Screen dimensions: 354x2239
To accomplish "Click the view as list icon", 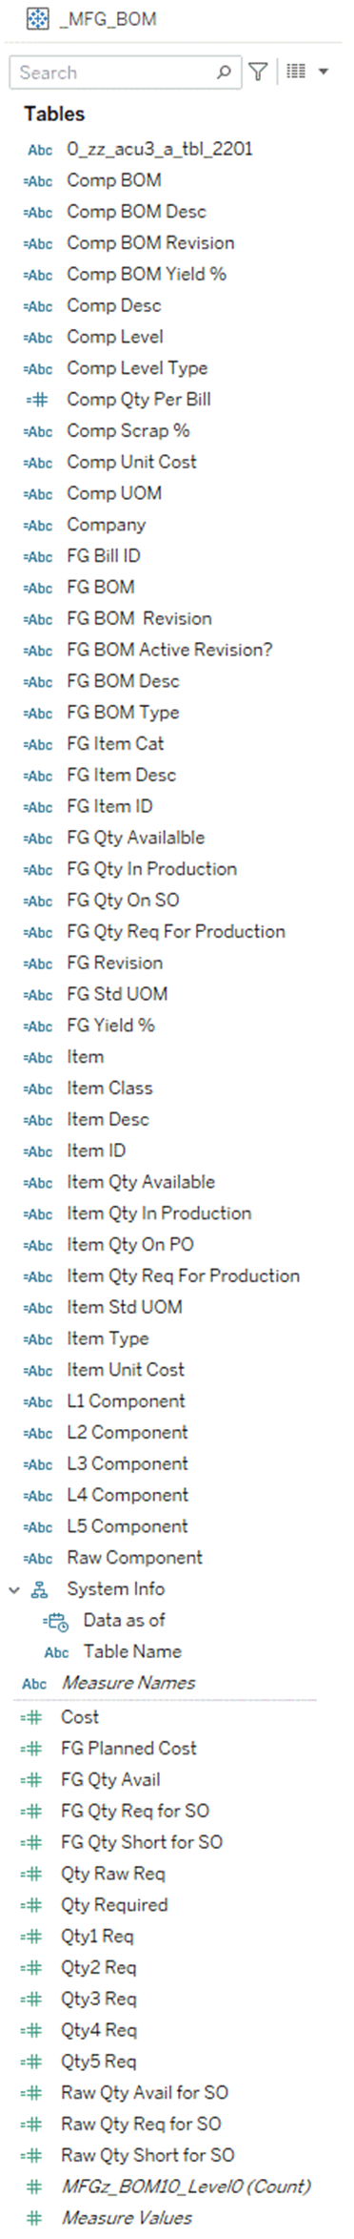I will pos(296,72).
